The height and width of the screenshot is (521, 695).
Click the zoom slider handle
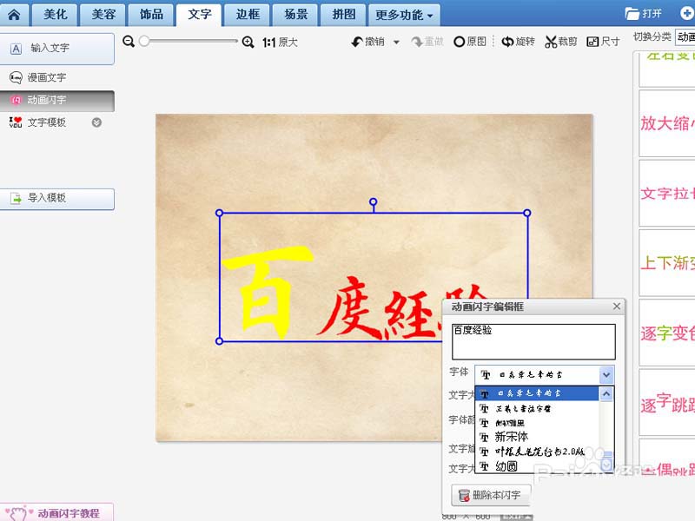[x=144, y=41]
